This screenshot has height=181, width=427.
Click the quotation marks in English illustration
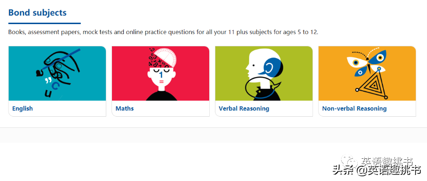(48, 81)
